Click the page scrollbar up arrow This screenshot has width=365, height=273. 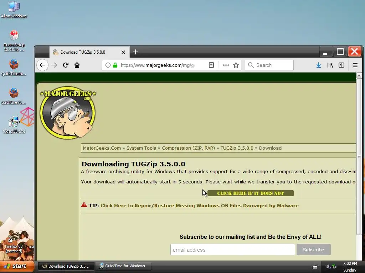359,76
